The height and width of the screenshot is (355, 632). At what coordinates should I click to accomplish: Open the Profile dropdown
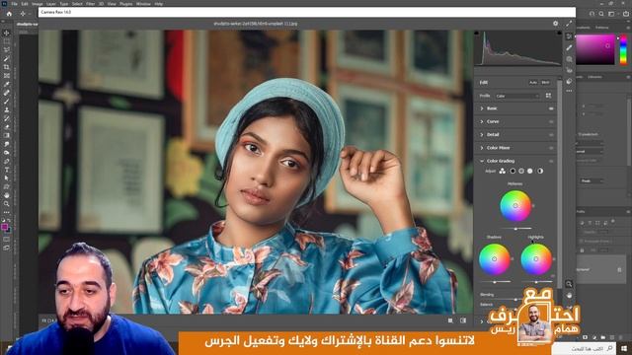pos(517,96)
